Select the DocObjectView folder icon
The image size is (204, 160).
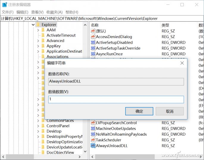[x=43, y=153]
